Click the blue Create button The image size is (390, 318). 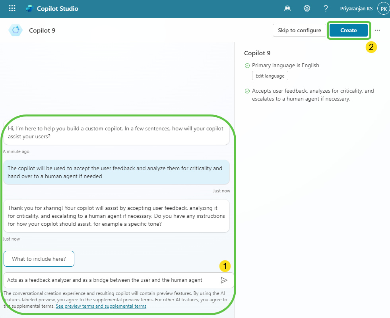[348, 30]
